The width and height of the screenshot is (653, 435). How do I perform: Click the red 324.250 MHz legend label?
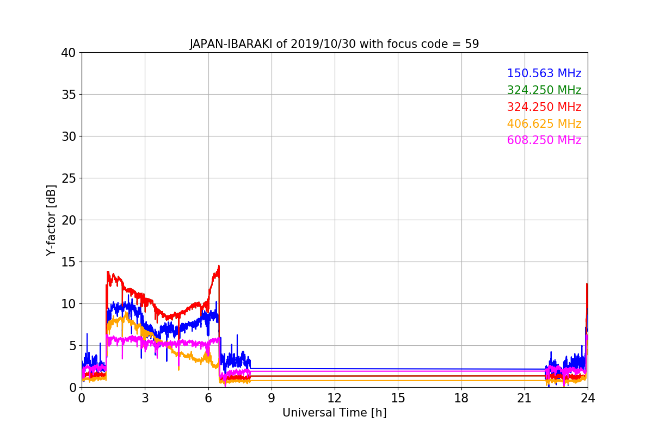point(544,107)
